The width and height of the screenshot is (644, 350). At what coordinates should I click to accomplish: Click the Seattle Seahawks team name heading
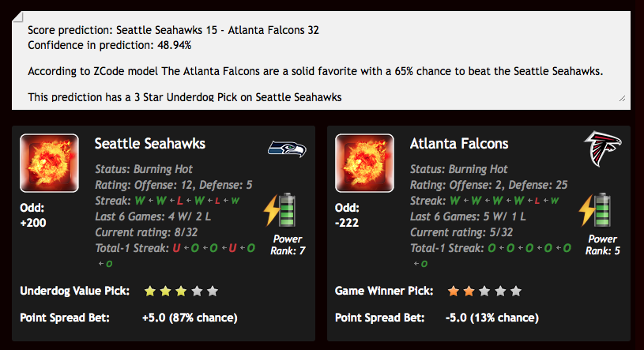150,144
